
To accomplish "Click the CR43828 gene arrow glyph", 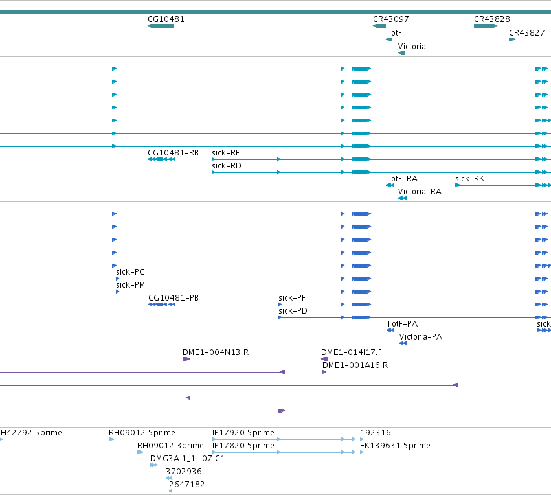I will coord(486,26).
